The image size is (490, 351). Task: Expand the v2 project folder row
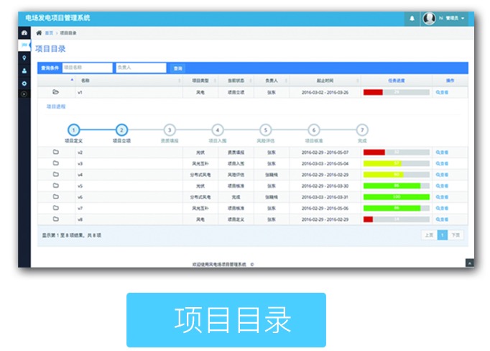pos(55,152)
